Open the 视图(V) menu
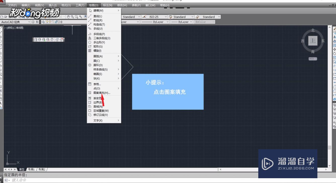336x183 pixels. (39, 5)
